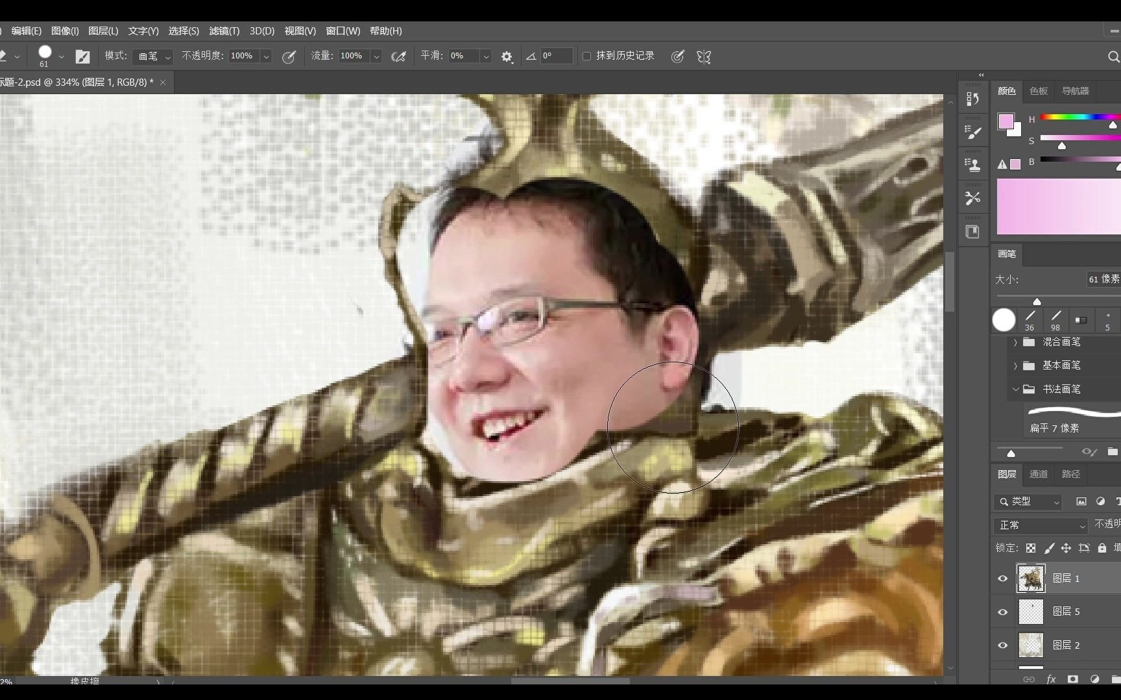Filter layers by pixel layers icon
Screen dimensions: 1121x700
click(1081, 501)
